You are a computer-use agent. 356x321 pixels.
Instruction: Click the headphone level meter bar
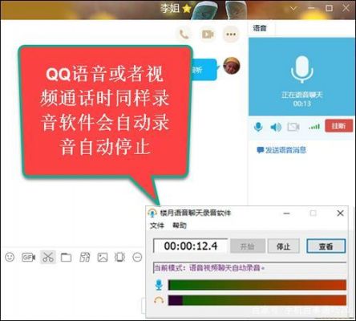[x=257, y=300]
